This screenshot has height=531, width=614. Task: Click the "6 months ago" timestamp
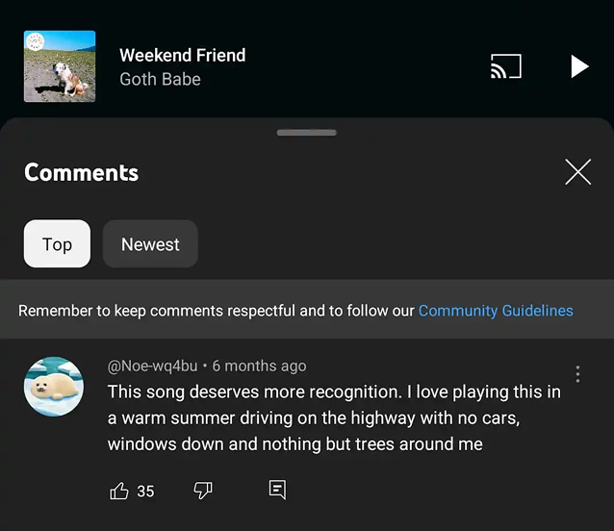259,366
